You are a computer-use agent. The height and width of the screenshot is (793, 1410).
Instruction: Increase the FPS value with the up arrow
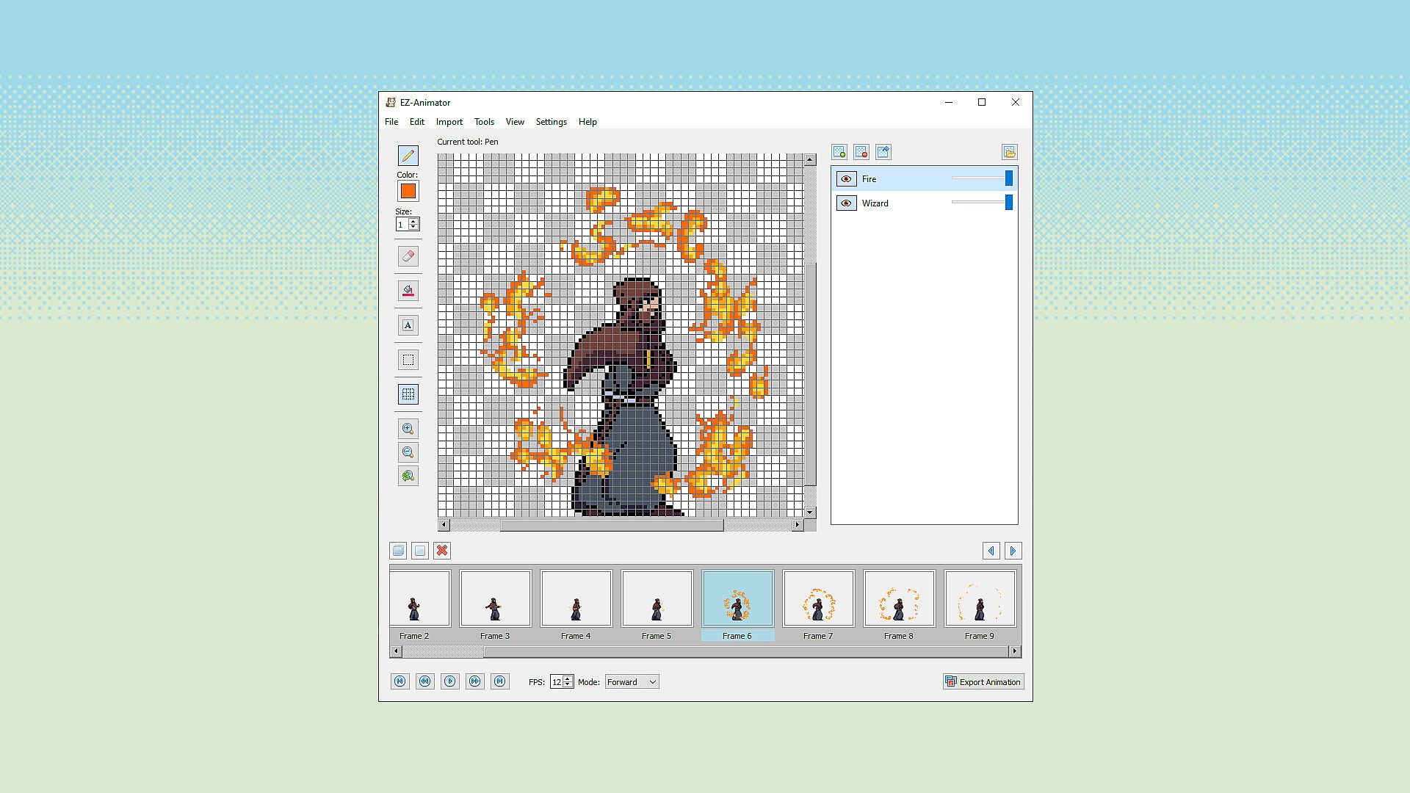568,679
